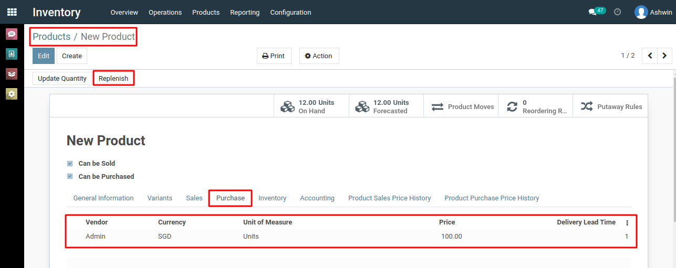Open the Contacts app sidebar icon
Screen dimensions: 676x268
click(x=12, y=54)
